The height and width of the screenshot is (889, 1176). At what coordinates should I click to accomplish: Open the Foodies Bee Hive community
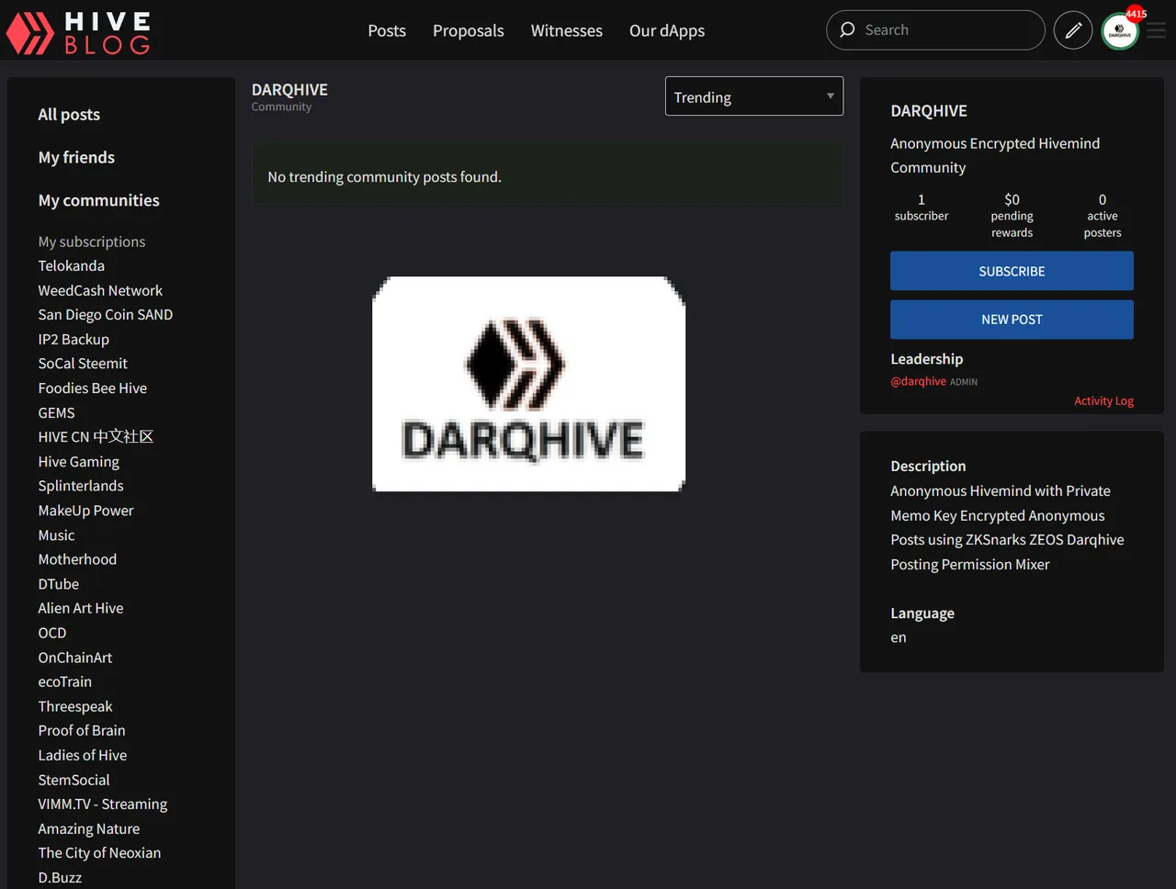click(92, 388)
